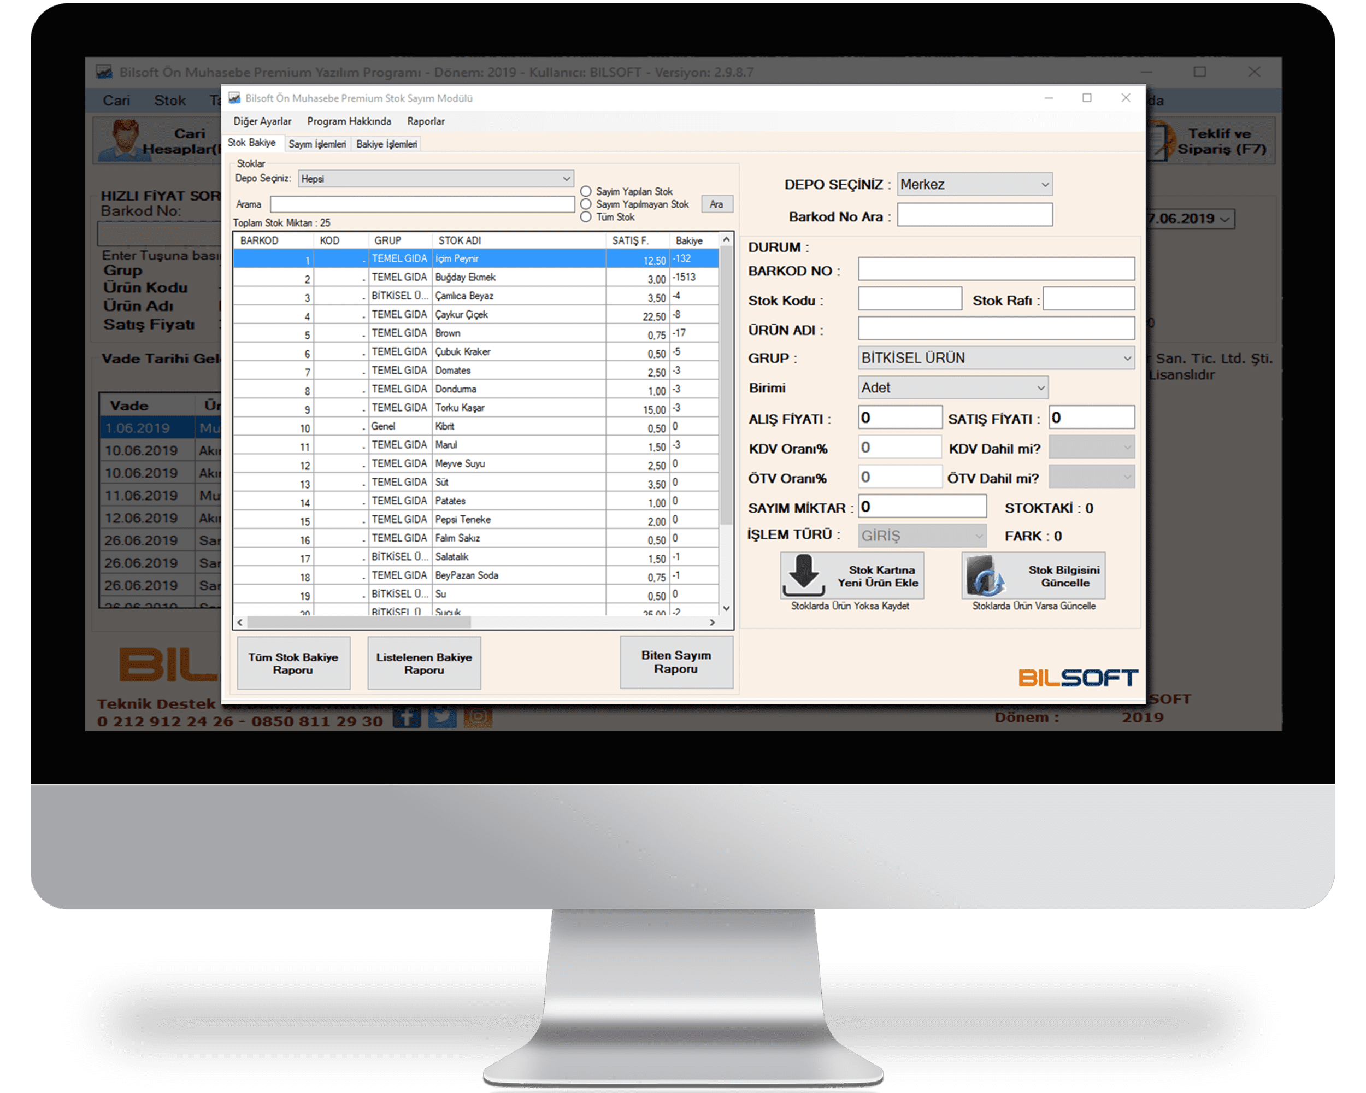Click the Twitter icon in the background window
Screen dimensions: 1366x1093
[x=442, y=716]
